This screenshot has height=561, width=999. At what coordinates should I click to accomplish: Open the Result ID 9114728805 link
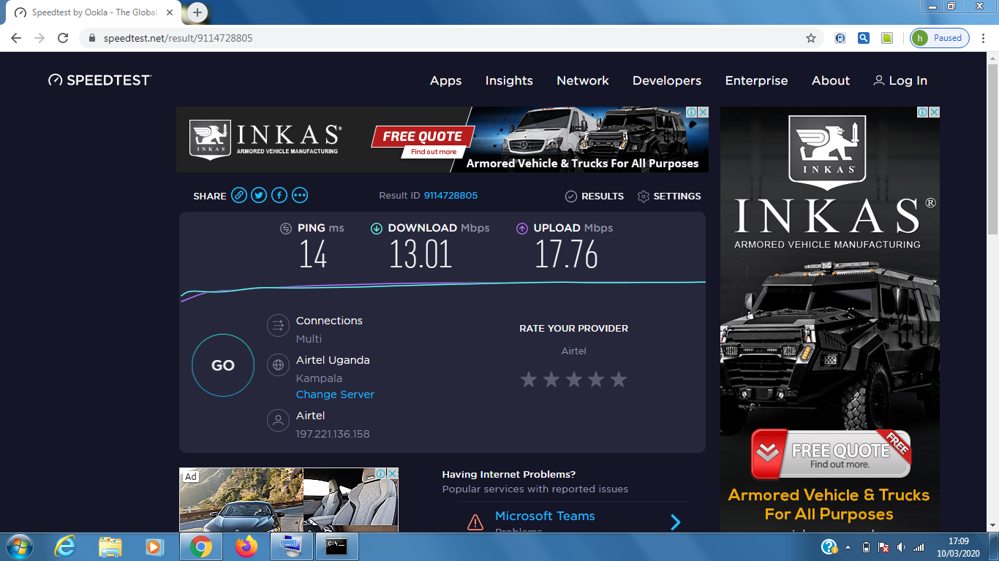451,196
